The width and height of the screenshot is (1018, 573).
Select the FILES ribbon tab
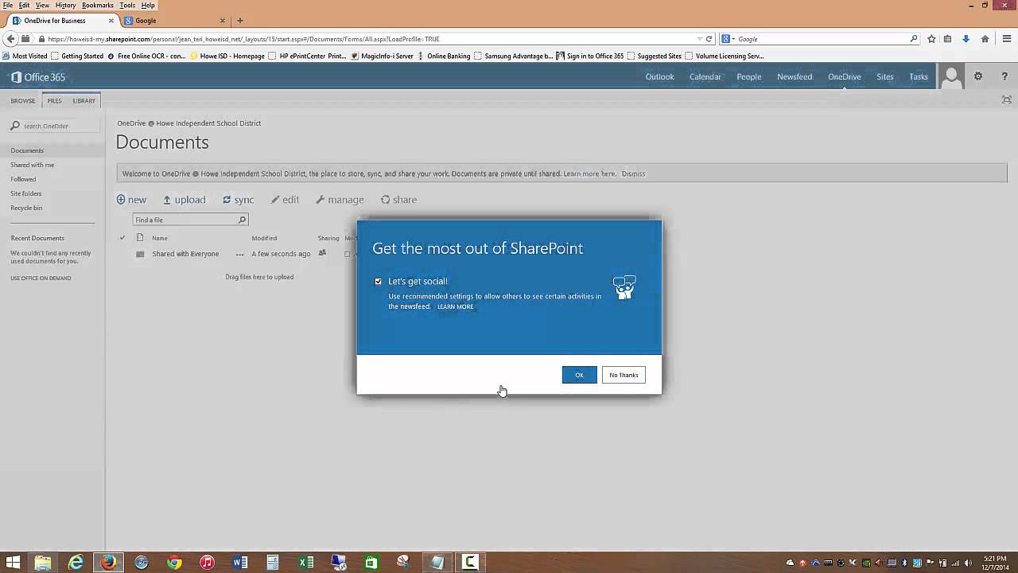point(54,101)
